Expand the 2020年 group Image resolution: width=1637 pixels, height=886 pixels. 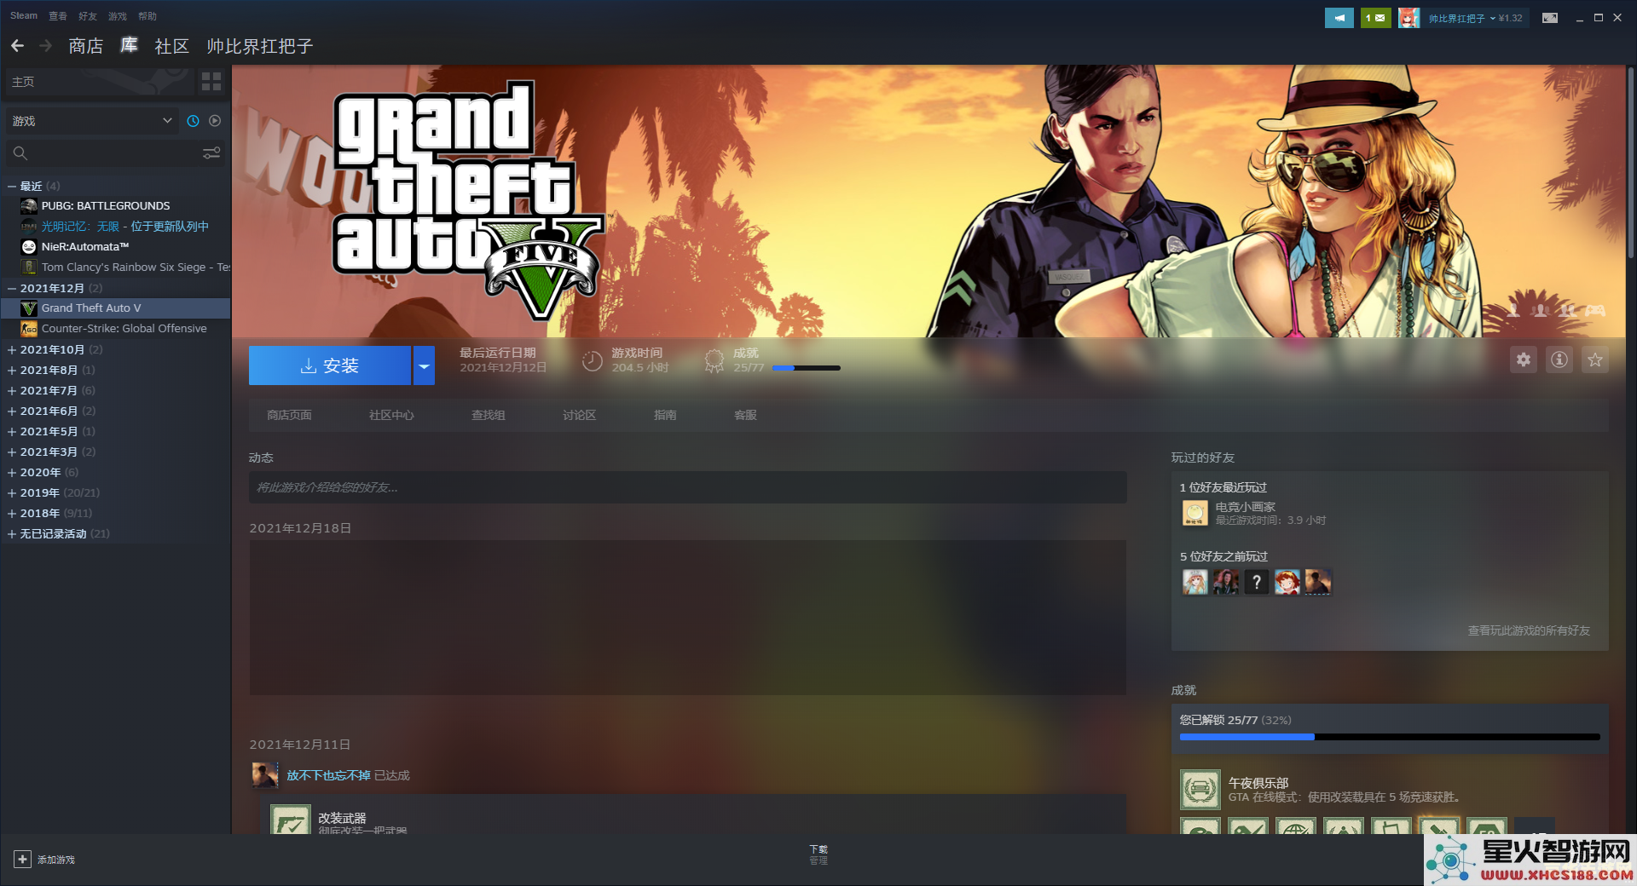click(12, 472)
